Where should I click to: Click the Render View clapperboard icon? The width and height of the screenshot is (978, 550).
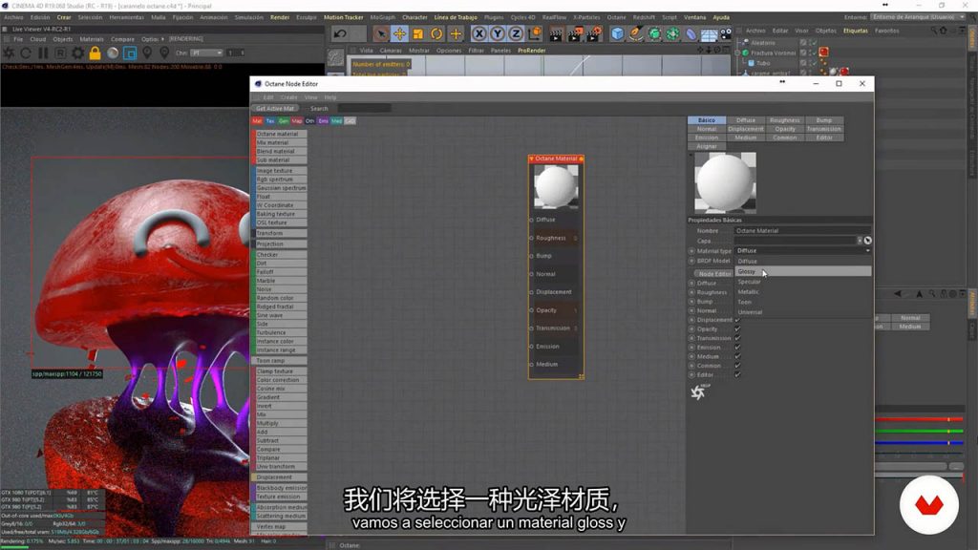click(x=556, y=33)
